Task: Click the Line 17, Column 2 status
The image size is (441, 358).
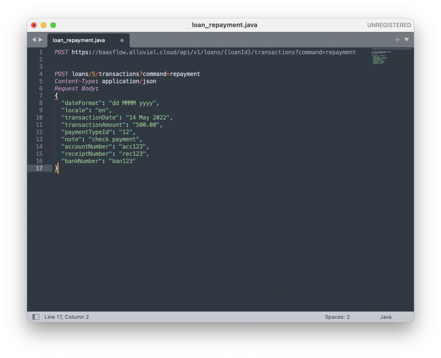Action: coord(67,317)
